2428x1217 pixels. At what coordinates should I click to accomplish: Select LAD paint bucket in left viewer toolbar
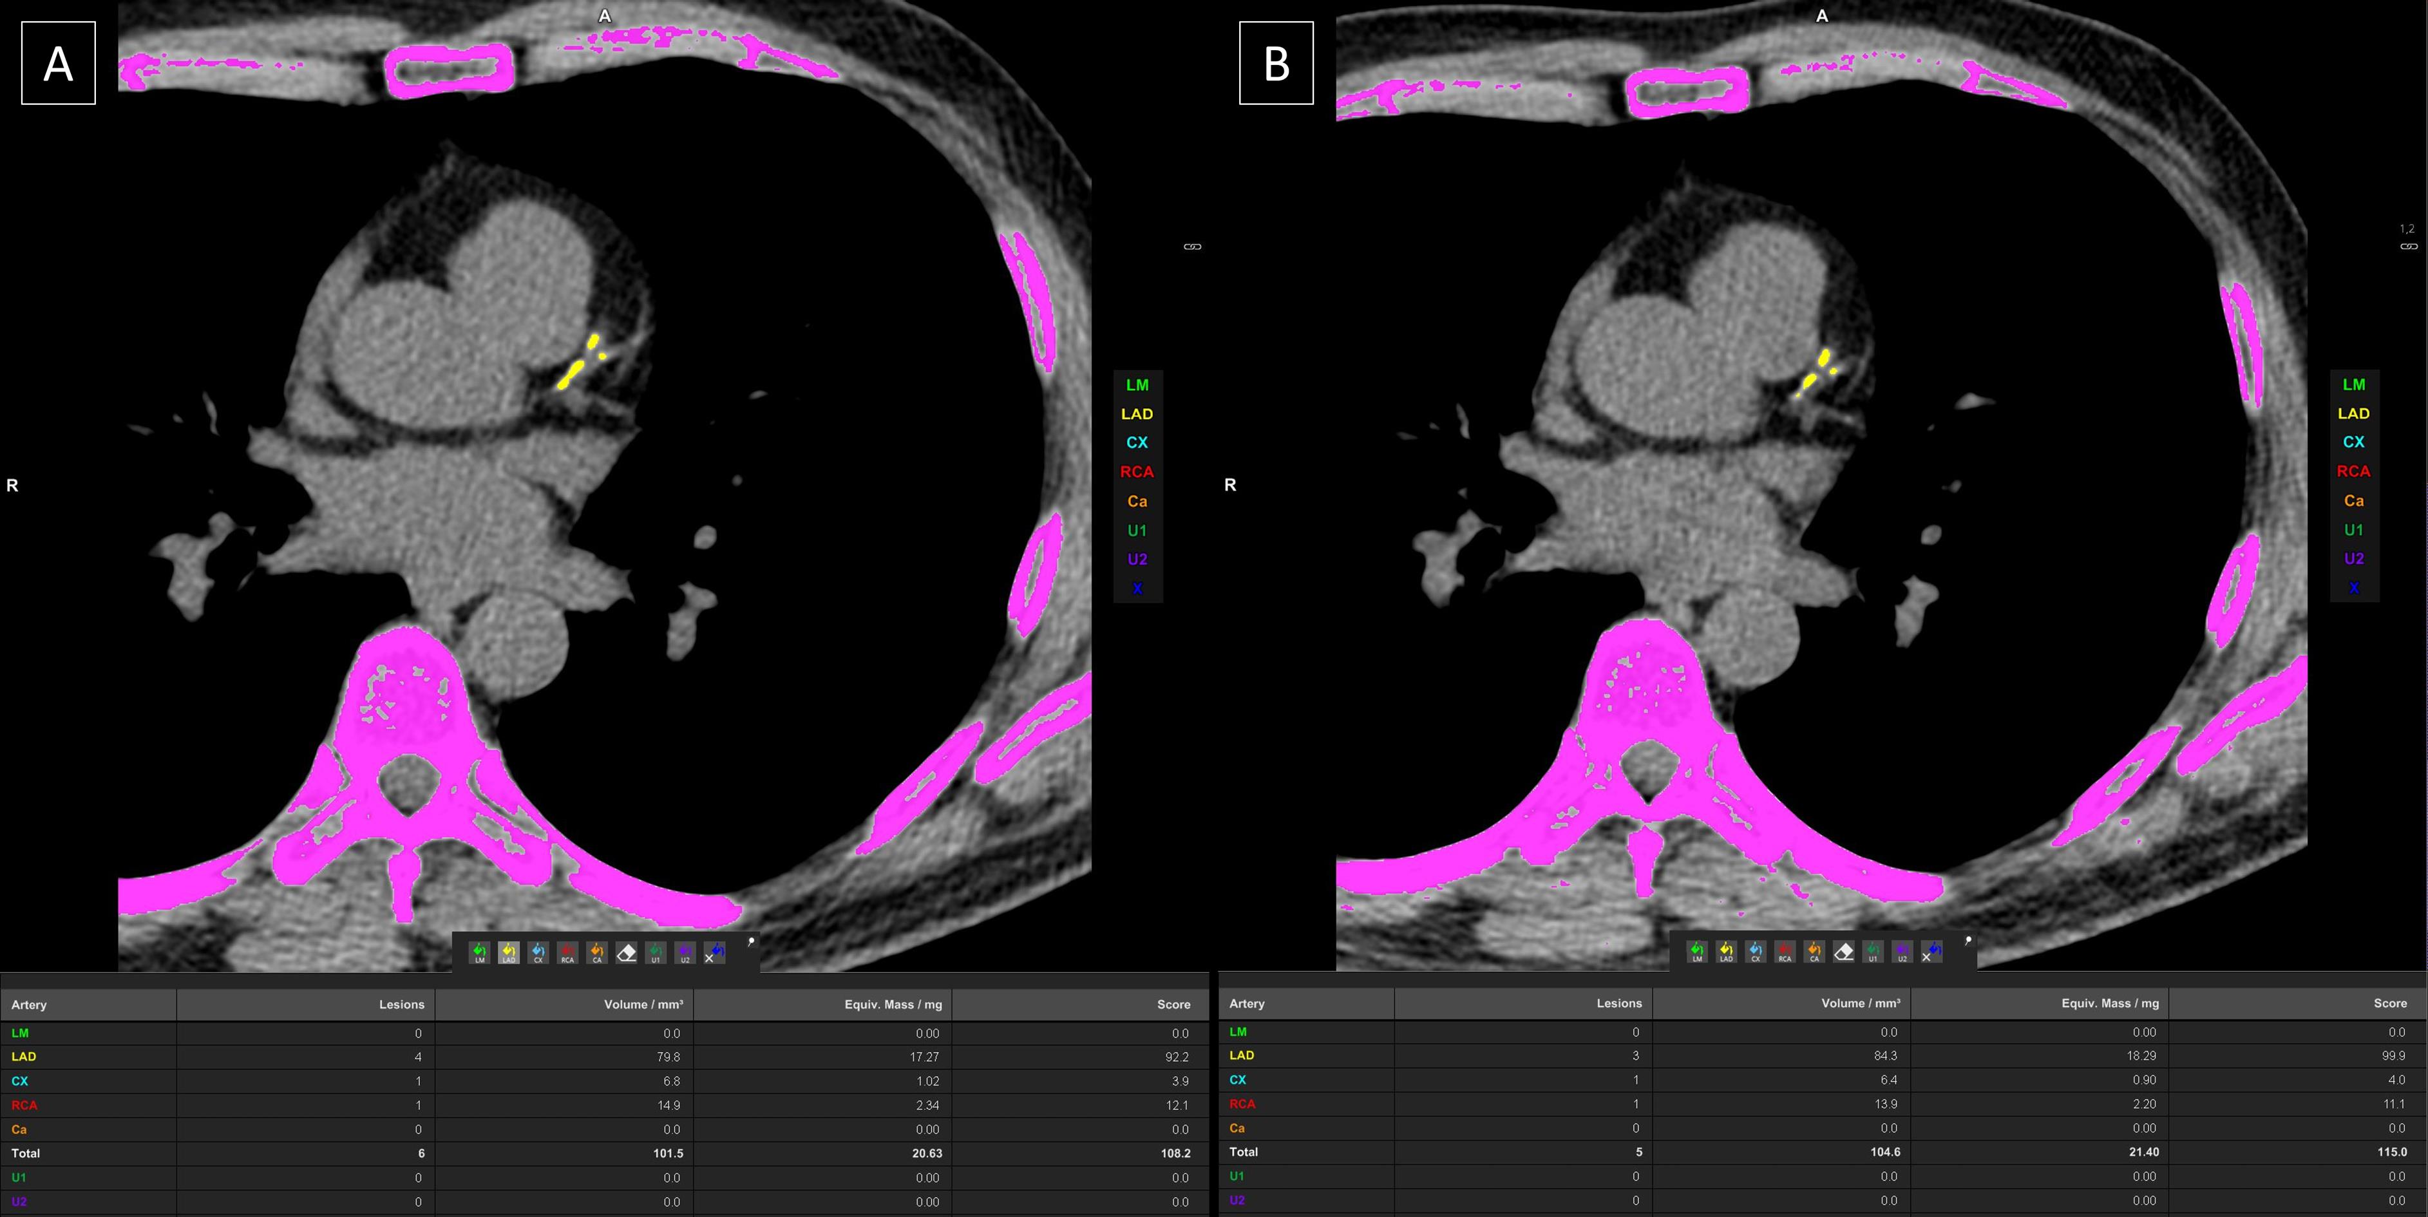tap(509, 953)
